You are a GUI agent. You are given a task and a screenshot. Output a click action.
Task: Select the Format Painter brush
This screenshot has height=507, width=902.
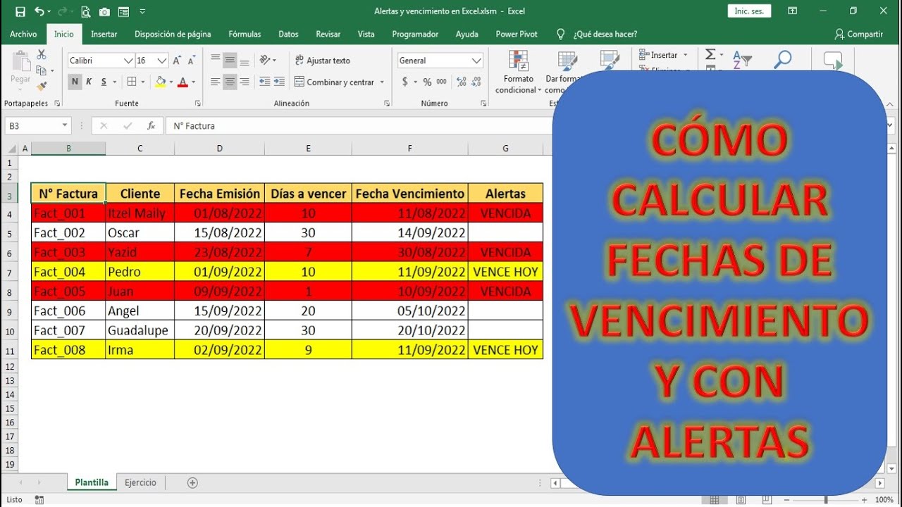42,86
